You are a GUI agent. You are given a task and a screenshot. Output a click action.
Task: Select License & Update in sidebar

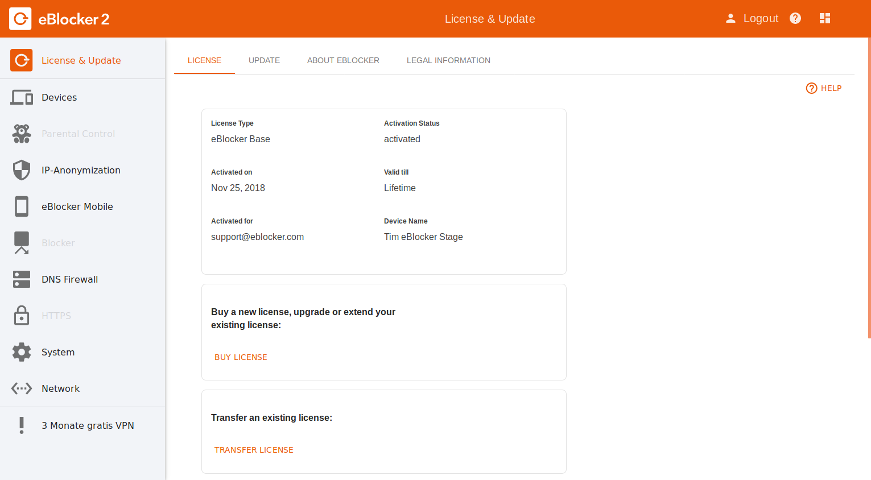click(82, 60)
